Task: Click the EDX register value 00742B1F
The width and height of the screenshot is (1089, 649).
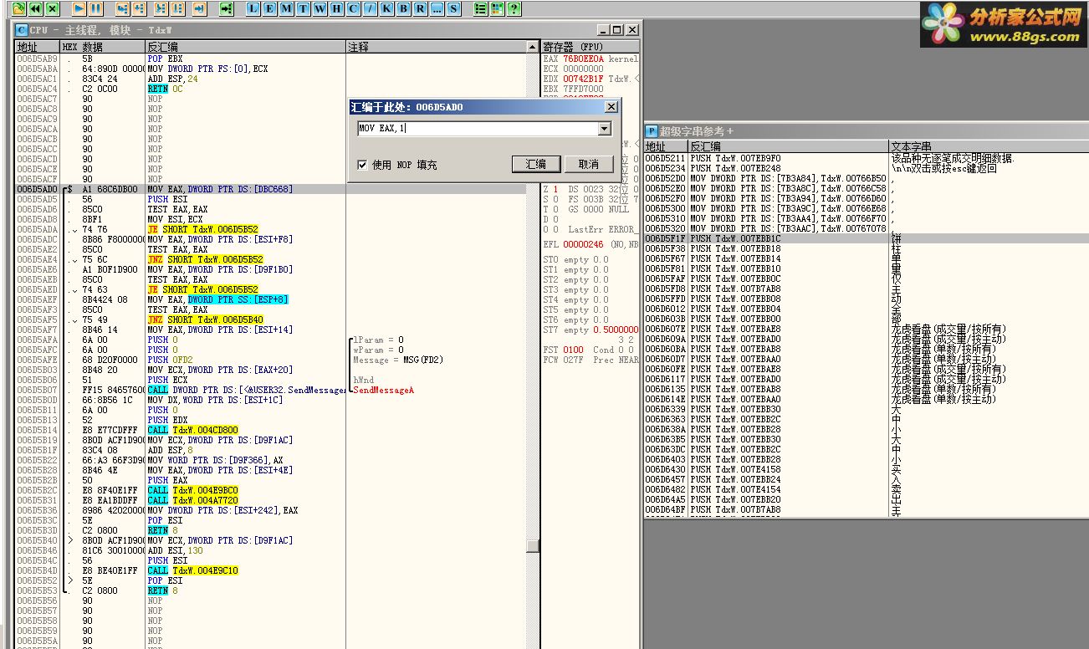Action: (x=582, y=79)
